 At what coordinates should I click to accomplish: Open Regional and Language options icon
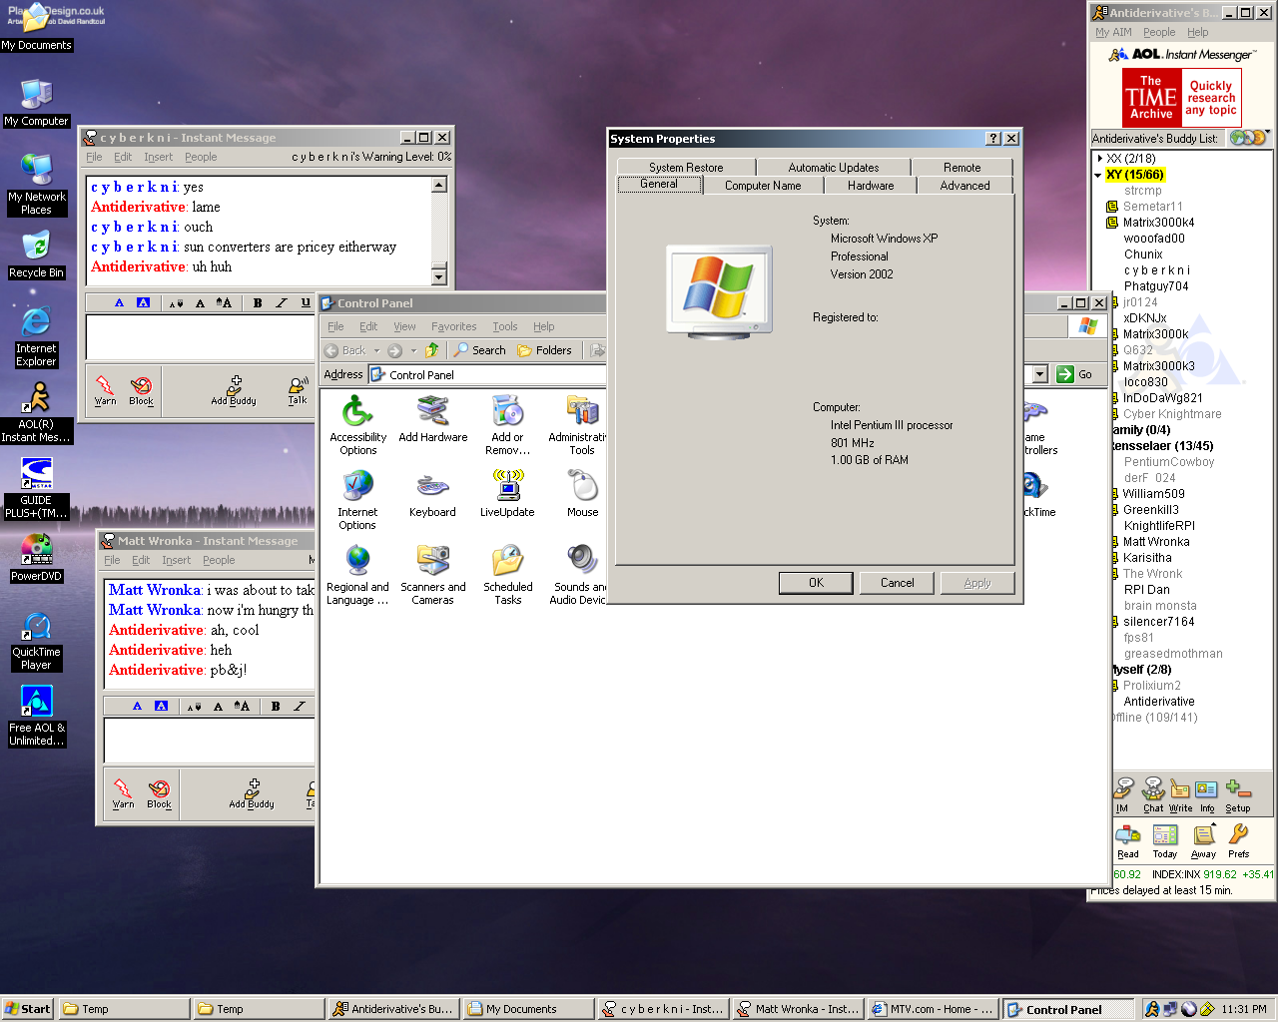tap(357, 574)
